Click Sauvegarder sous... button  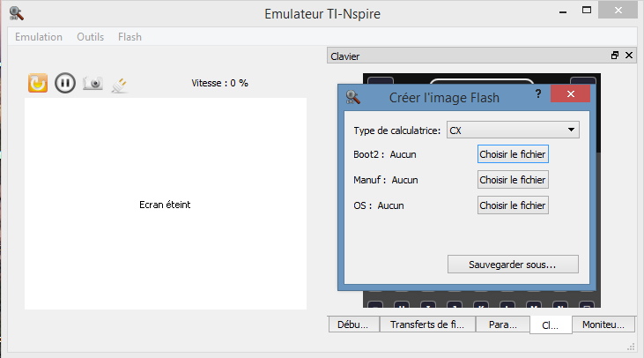(513, 265)
